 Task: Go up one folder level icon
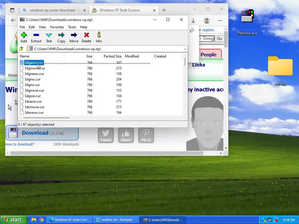21,49
